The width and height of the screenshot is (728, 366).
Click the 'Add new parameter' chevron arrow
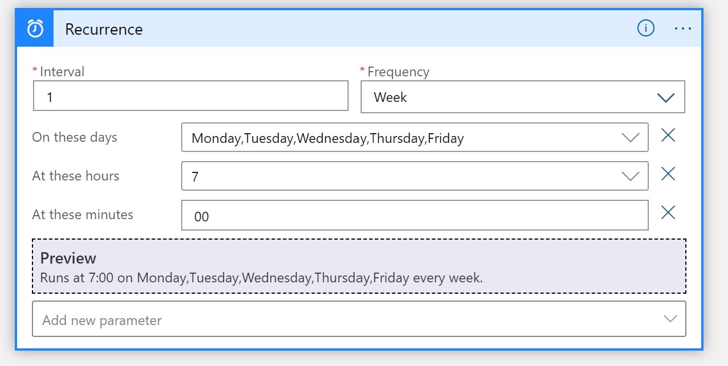point(670,319)
